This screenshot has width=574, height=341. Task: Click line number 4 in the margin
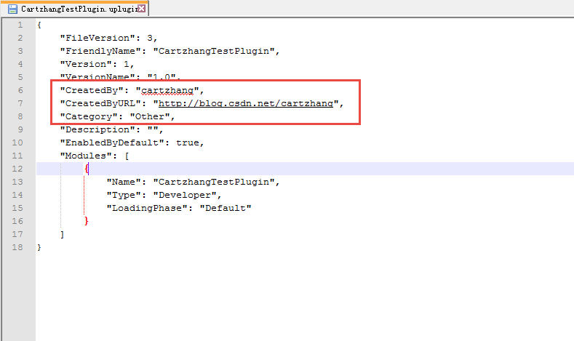20,65
